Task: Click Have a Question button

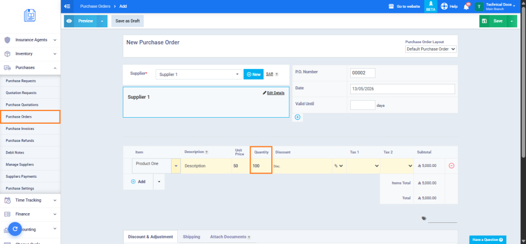Action: click(488, 240)
